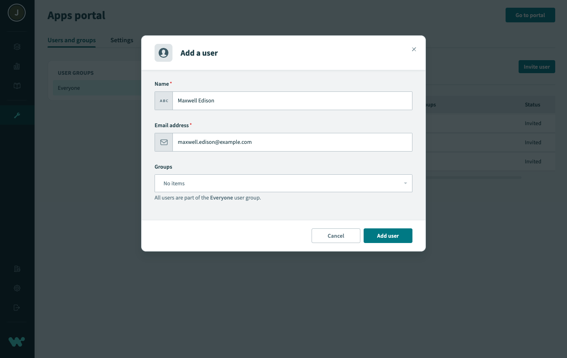Click the user avatar J icon
This screenshot has width=567, height=358.
(x=17, y=13)
